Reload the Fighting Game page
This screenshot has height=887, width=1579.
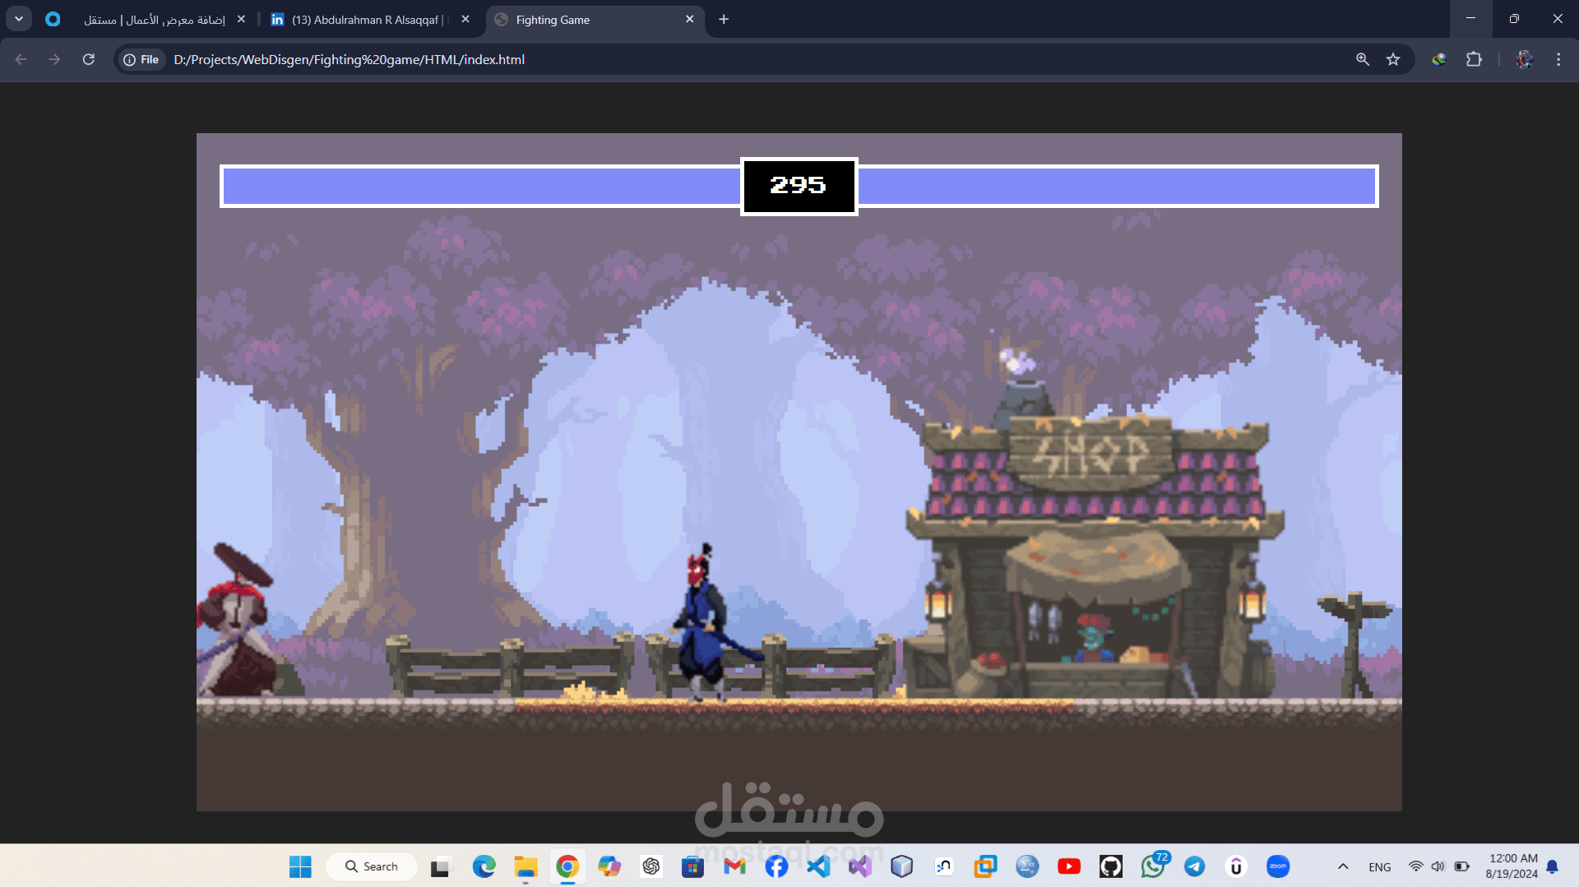[89, 59]
